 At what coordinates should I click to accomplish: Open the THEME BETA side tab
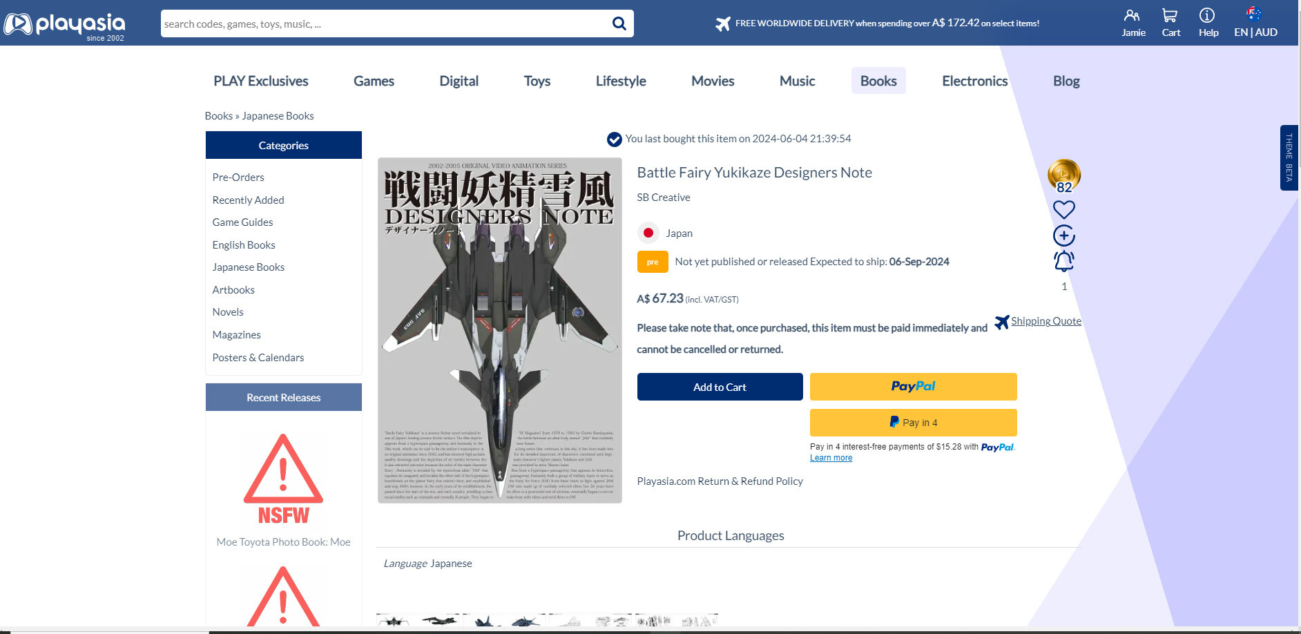pyautogui.click(x=1289, y=157)
